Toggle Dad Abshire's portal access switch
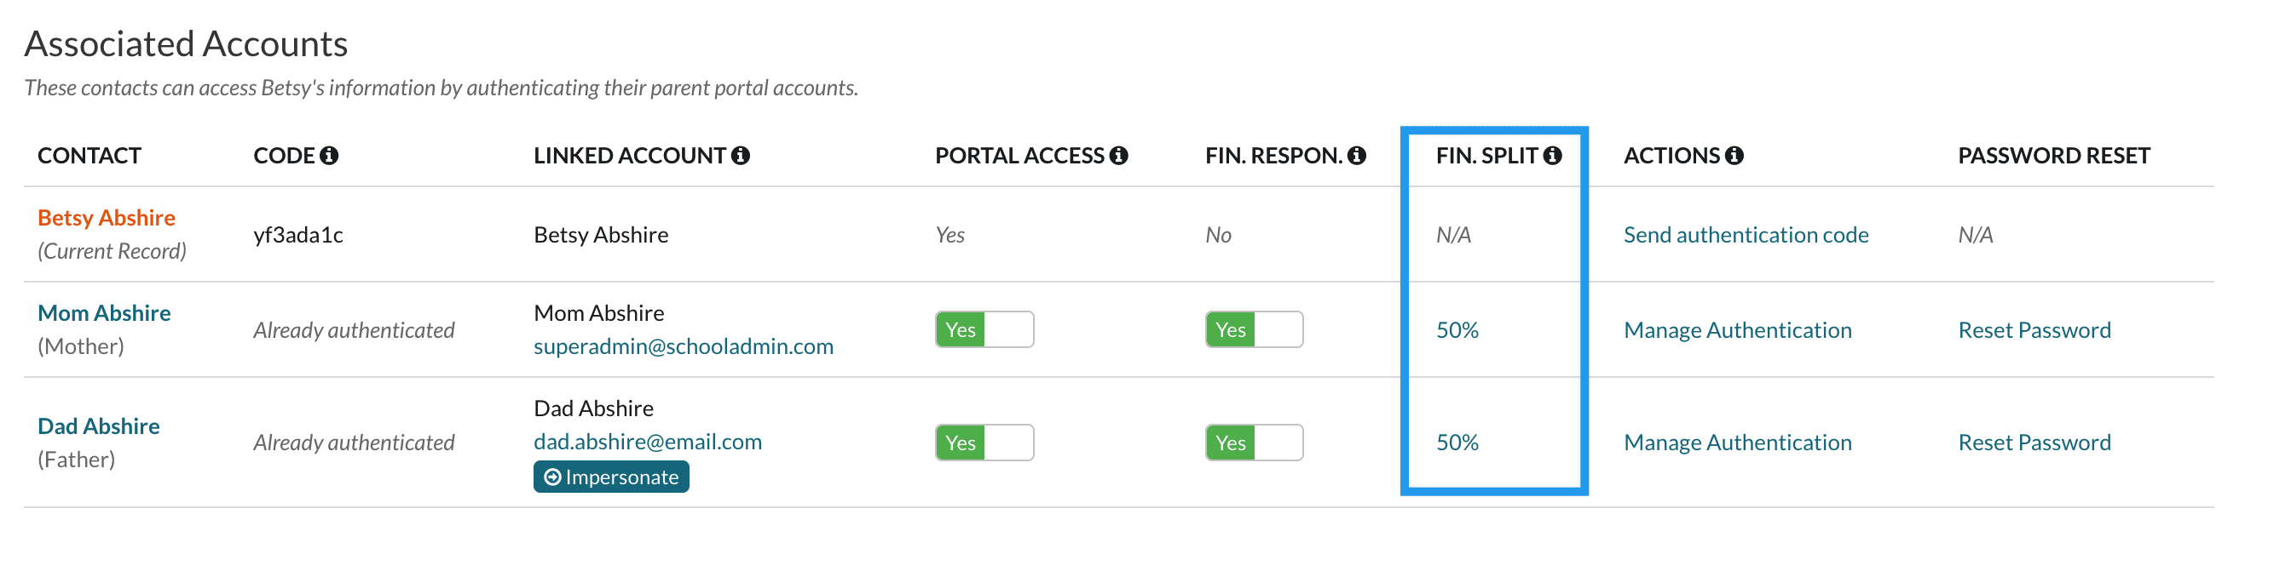Image resolution: width=2274 pixels, height=577 pixels. (984, 443)
